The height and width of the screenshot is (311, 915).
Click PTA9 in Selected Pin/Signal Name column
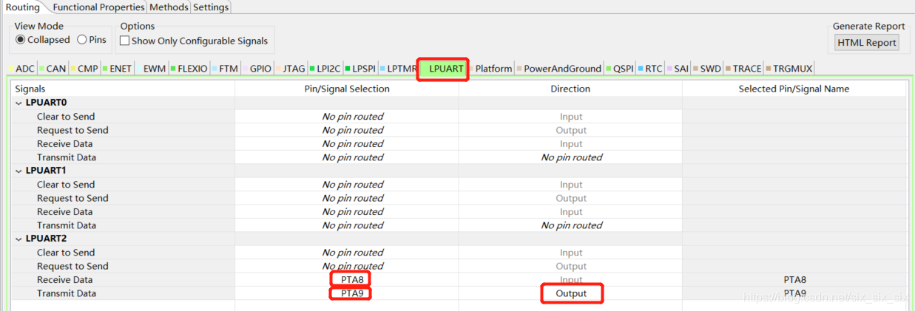[794, 293]
